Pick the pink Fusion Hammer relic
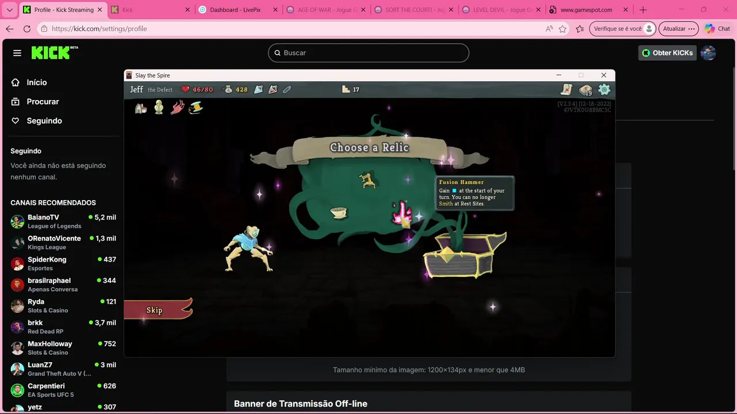737x414 pixels. 402,213
